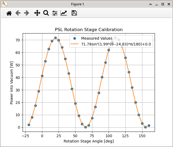Maximize the Figure 1 window

[x=163, y=4]
